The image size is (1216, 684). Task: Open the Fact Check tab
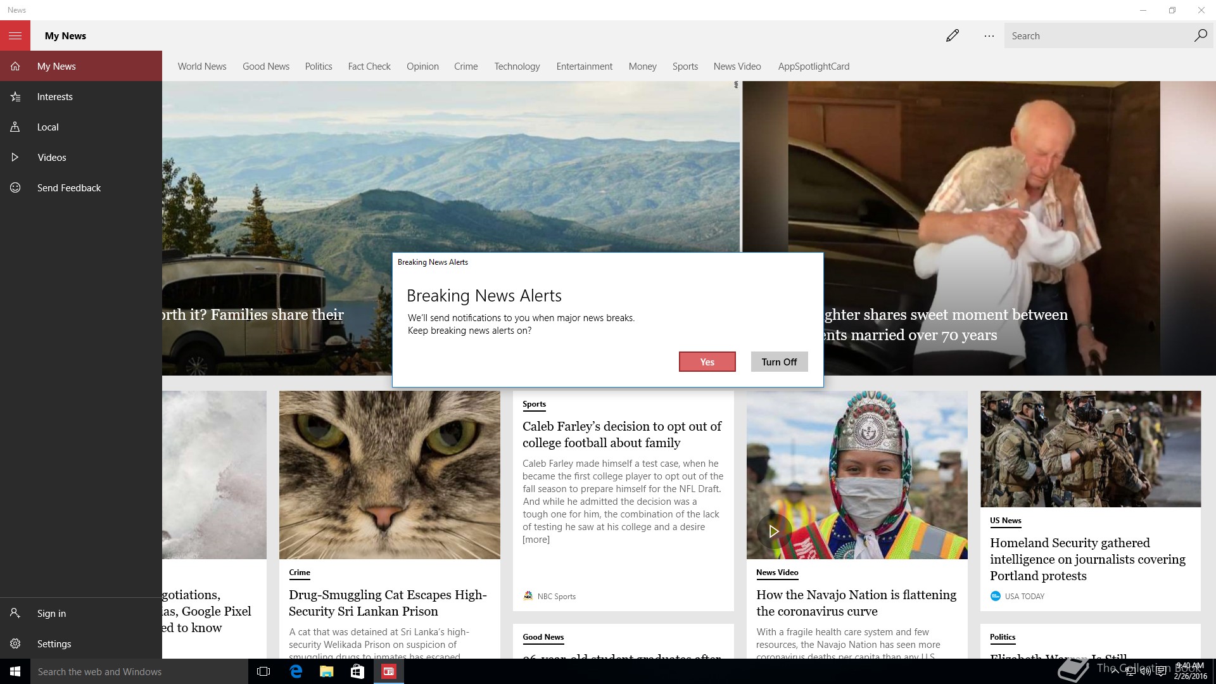(x=369, y=66)
